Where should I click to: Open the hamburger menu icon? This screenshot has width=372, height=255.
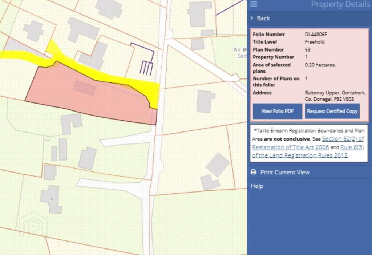click(254, 4)
